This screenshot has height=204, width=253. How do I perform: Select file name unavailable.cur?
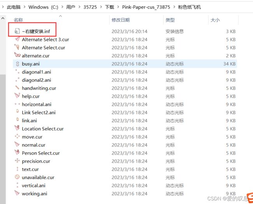(x=38, y=178)
